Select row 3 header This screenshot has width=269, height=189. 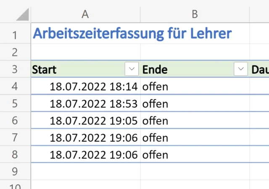15,69
